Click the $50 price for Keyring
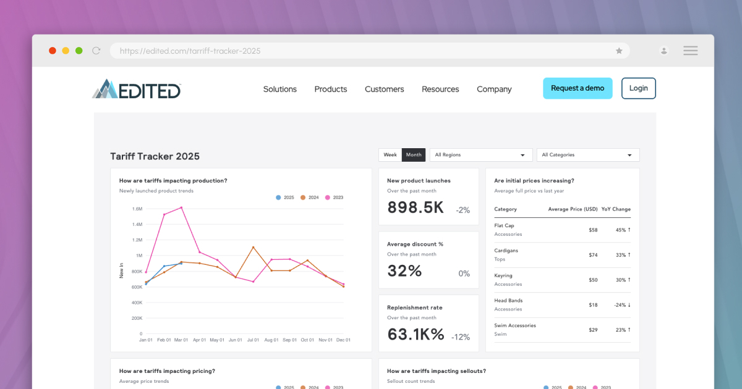 click(594, 280)
